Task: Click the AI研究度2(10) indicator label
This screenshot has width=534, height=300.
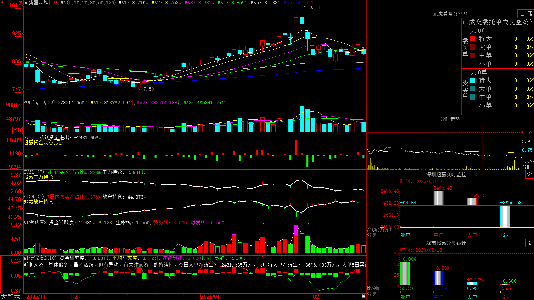Action: click(40, 258)
